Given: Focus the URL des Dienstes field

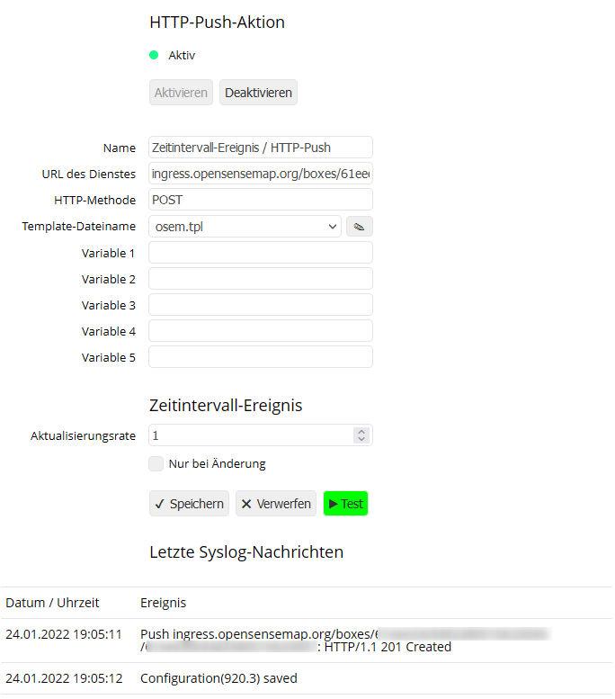Looking at the screenshot, I should tap(260, 174).
